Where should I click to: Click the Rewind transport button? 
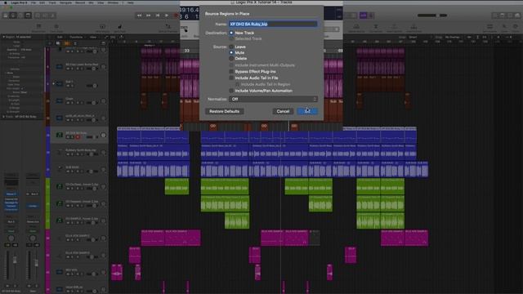139,16
